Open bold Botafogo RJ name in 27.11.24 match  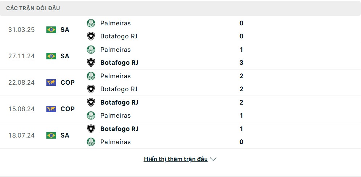119,63
